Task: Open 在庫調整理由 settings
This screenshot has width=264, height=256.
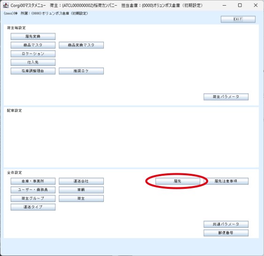Action: [33, 71]
